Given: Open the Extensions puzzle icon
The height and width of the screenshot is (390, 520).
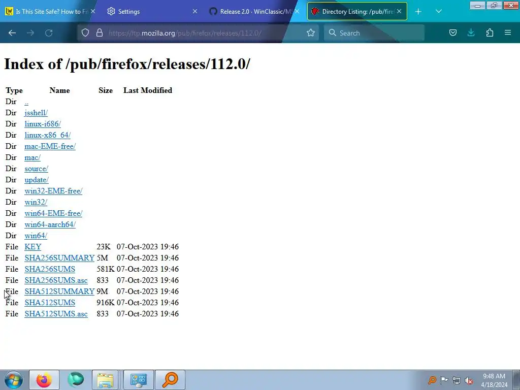Looking at the screenshot, I should tap(490, 33).
